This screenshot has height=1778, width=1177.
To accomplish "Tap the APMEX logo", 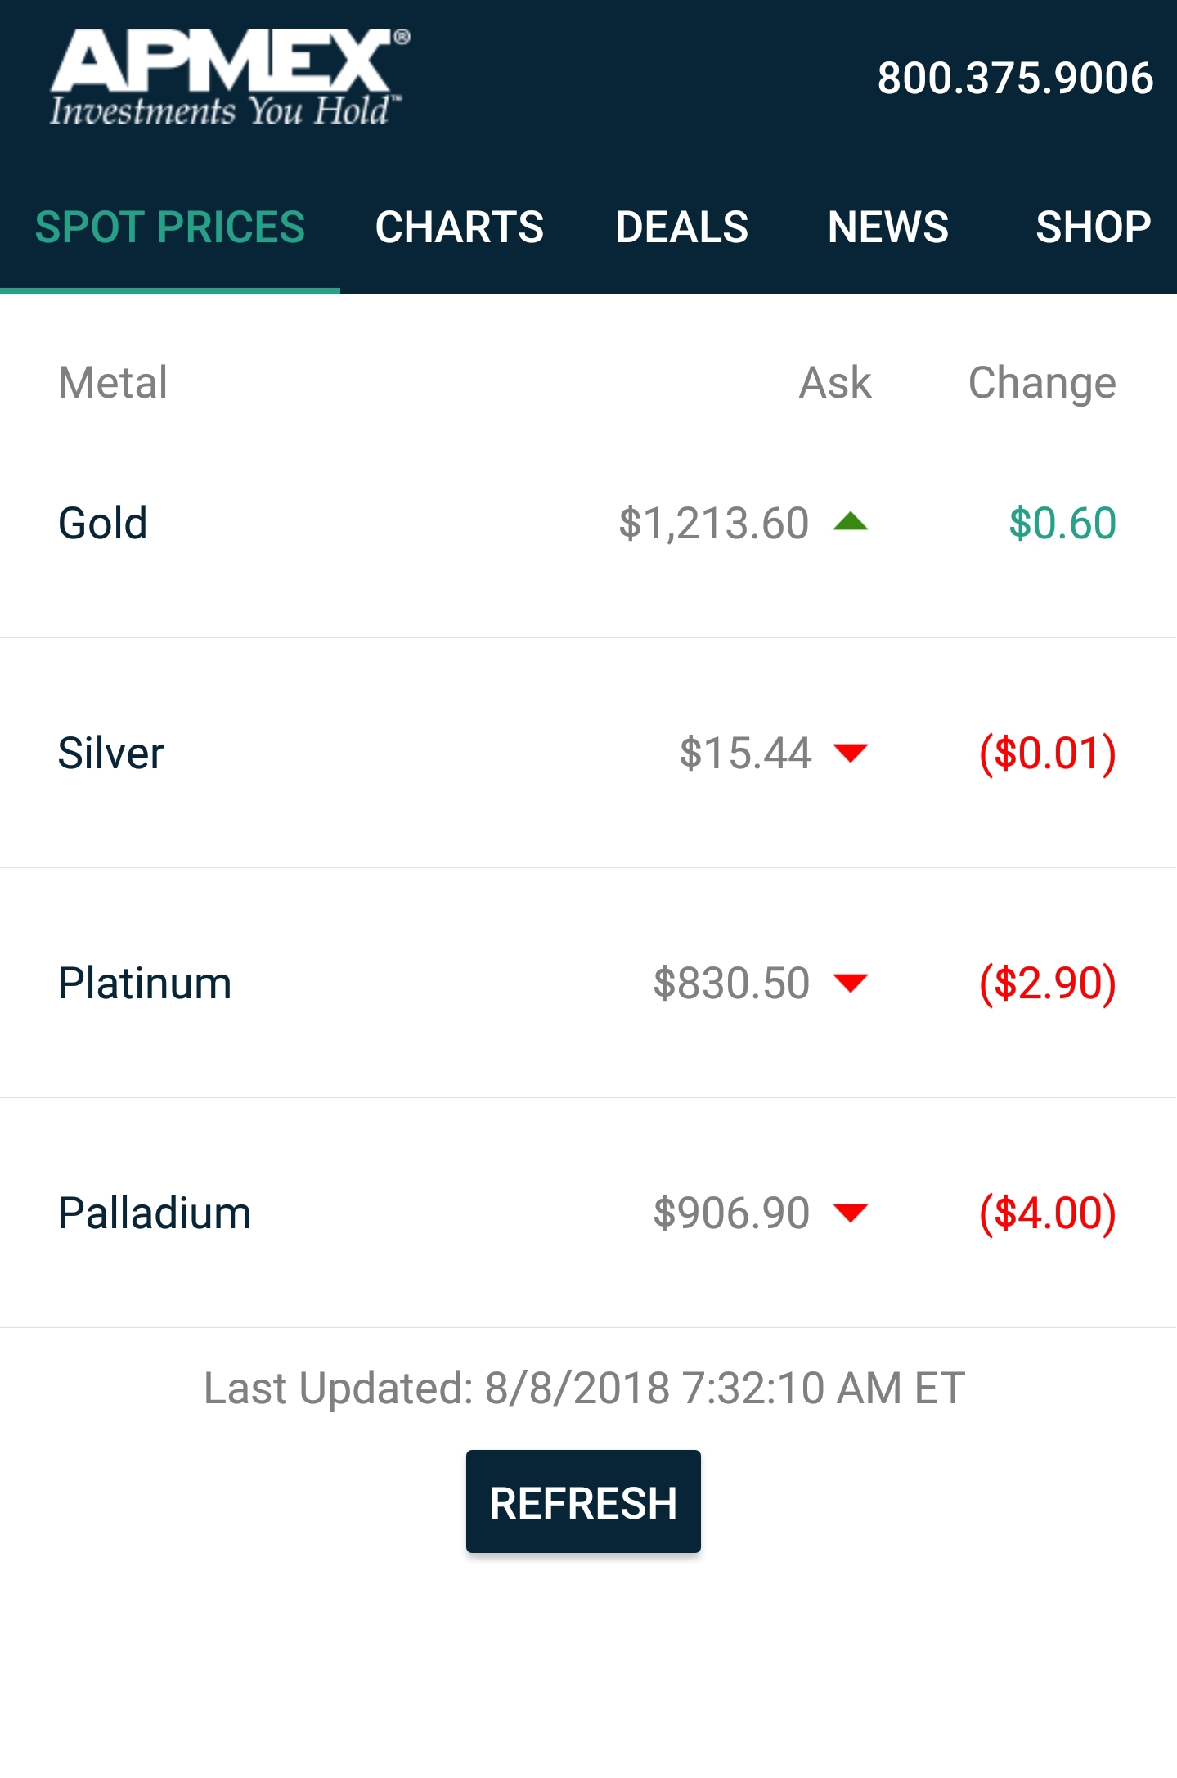I will (x=227, y=78).
